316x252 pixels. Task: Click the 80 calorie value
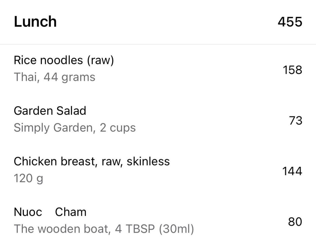pos(295,222)
